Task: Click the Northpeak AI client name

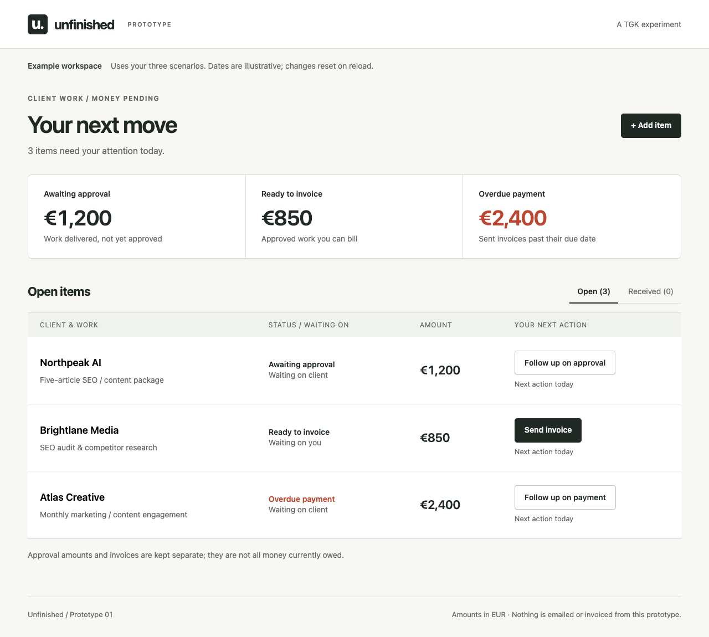Action: point(70,363)
